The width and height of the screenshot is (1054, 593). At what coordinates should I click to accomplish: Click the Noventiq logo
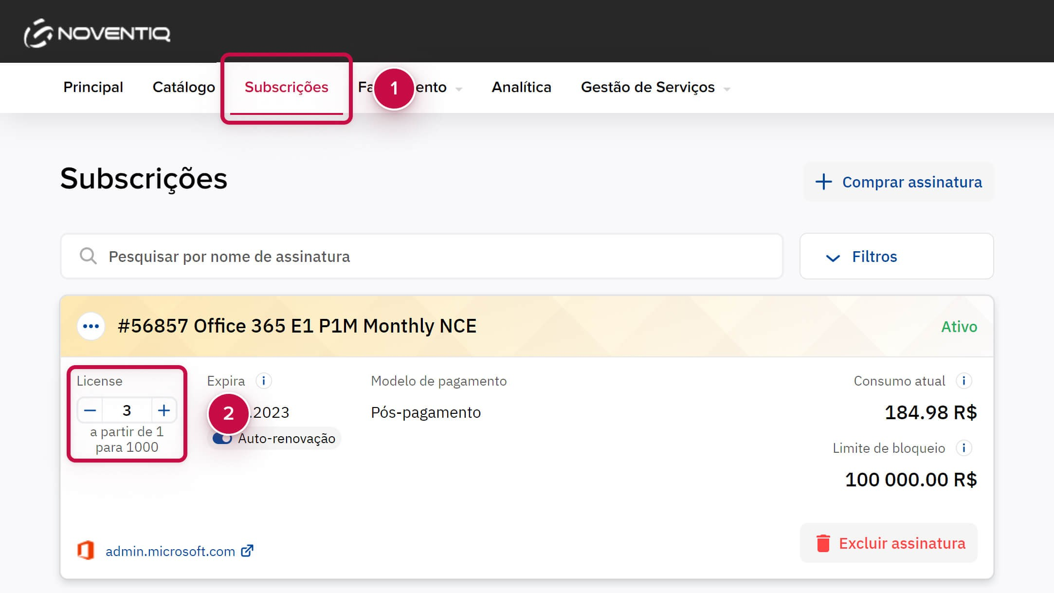click(97, 34)
